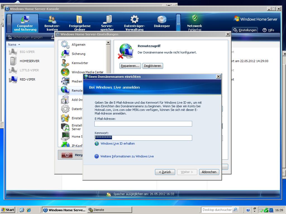Click Internet Explorer quick launch icon
Image resolution: width=286 pixels, height=214 pixels.
[x=29, y=210]
